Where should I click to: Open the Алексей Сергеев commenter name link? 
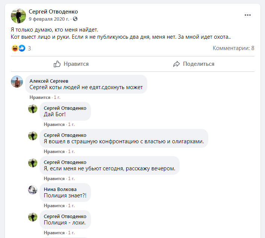pyautogui.click(x=49, y=81)
